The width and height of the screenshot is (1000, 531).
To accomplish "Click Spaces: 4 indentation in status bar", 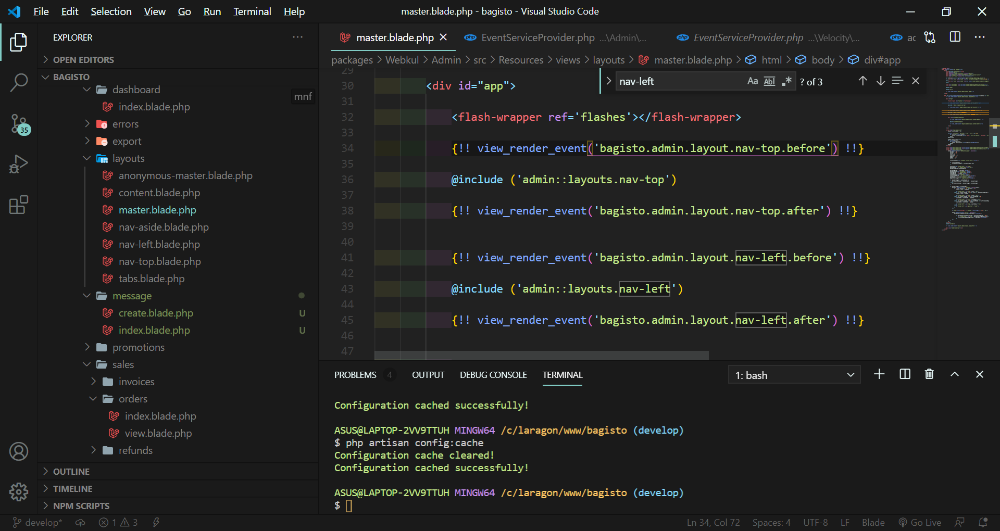I will (771, 523).
